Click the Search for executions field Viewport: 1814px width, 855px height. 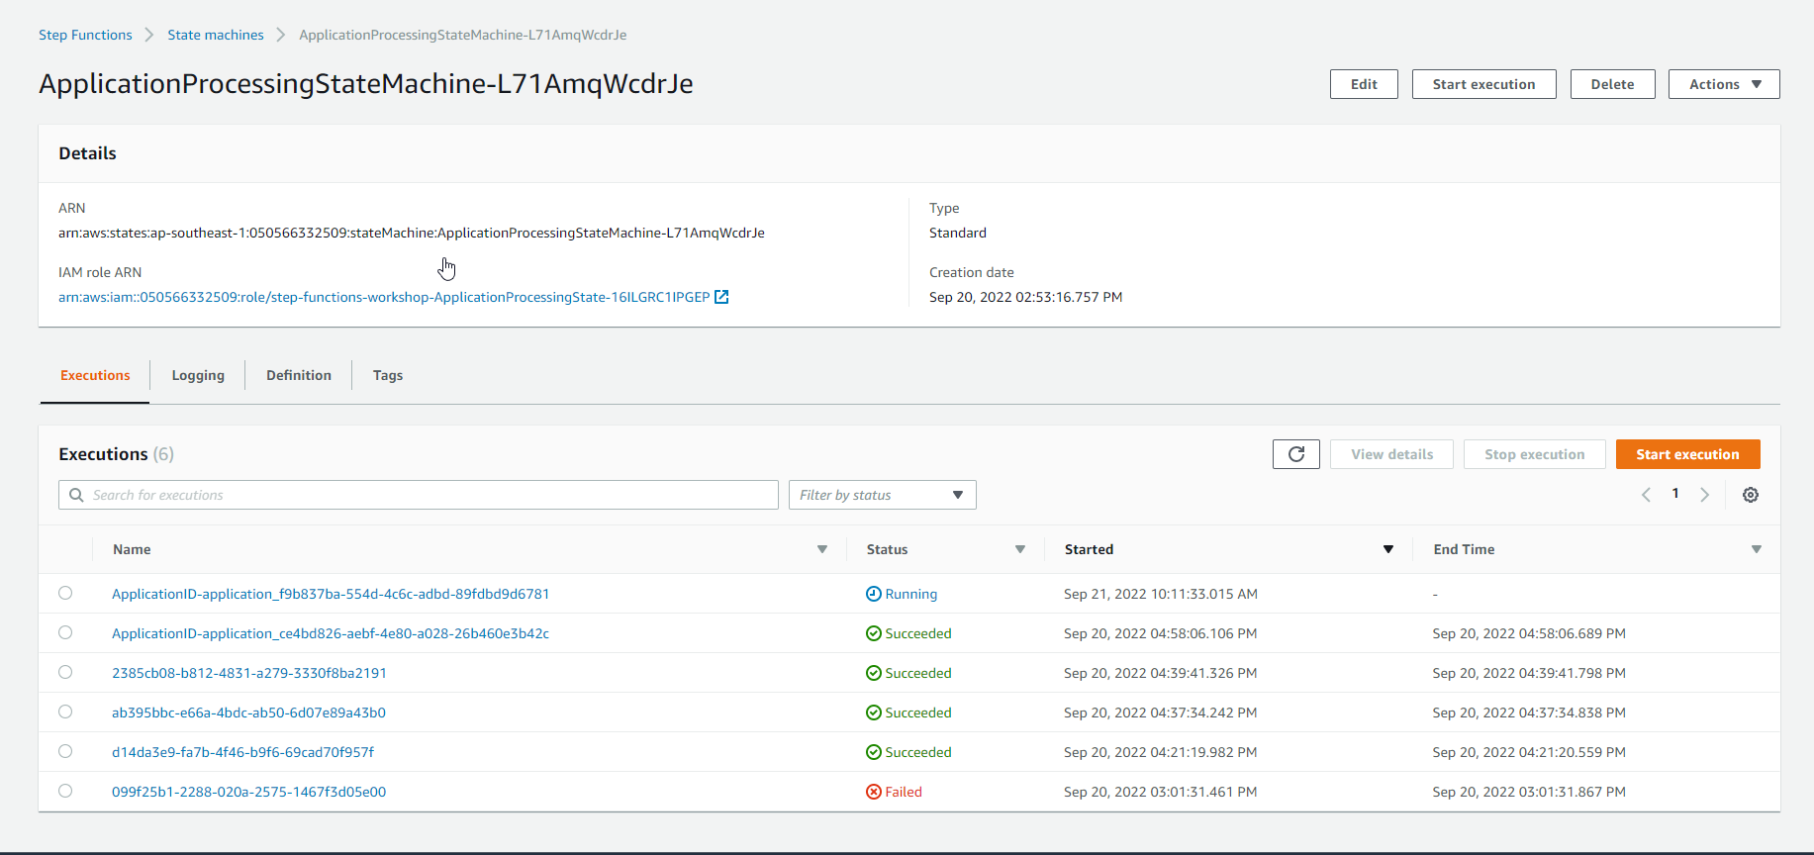(419, 495)
